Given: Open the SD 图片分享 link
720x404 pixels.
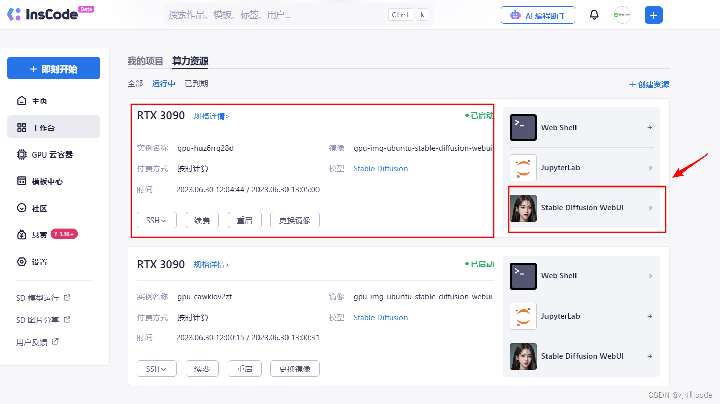Looking at the screenshot, I should [x=43, y=320].
